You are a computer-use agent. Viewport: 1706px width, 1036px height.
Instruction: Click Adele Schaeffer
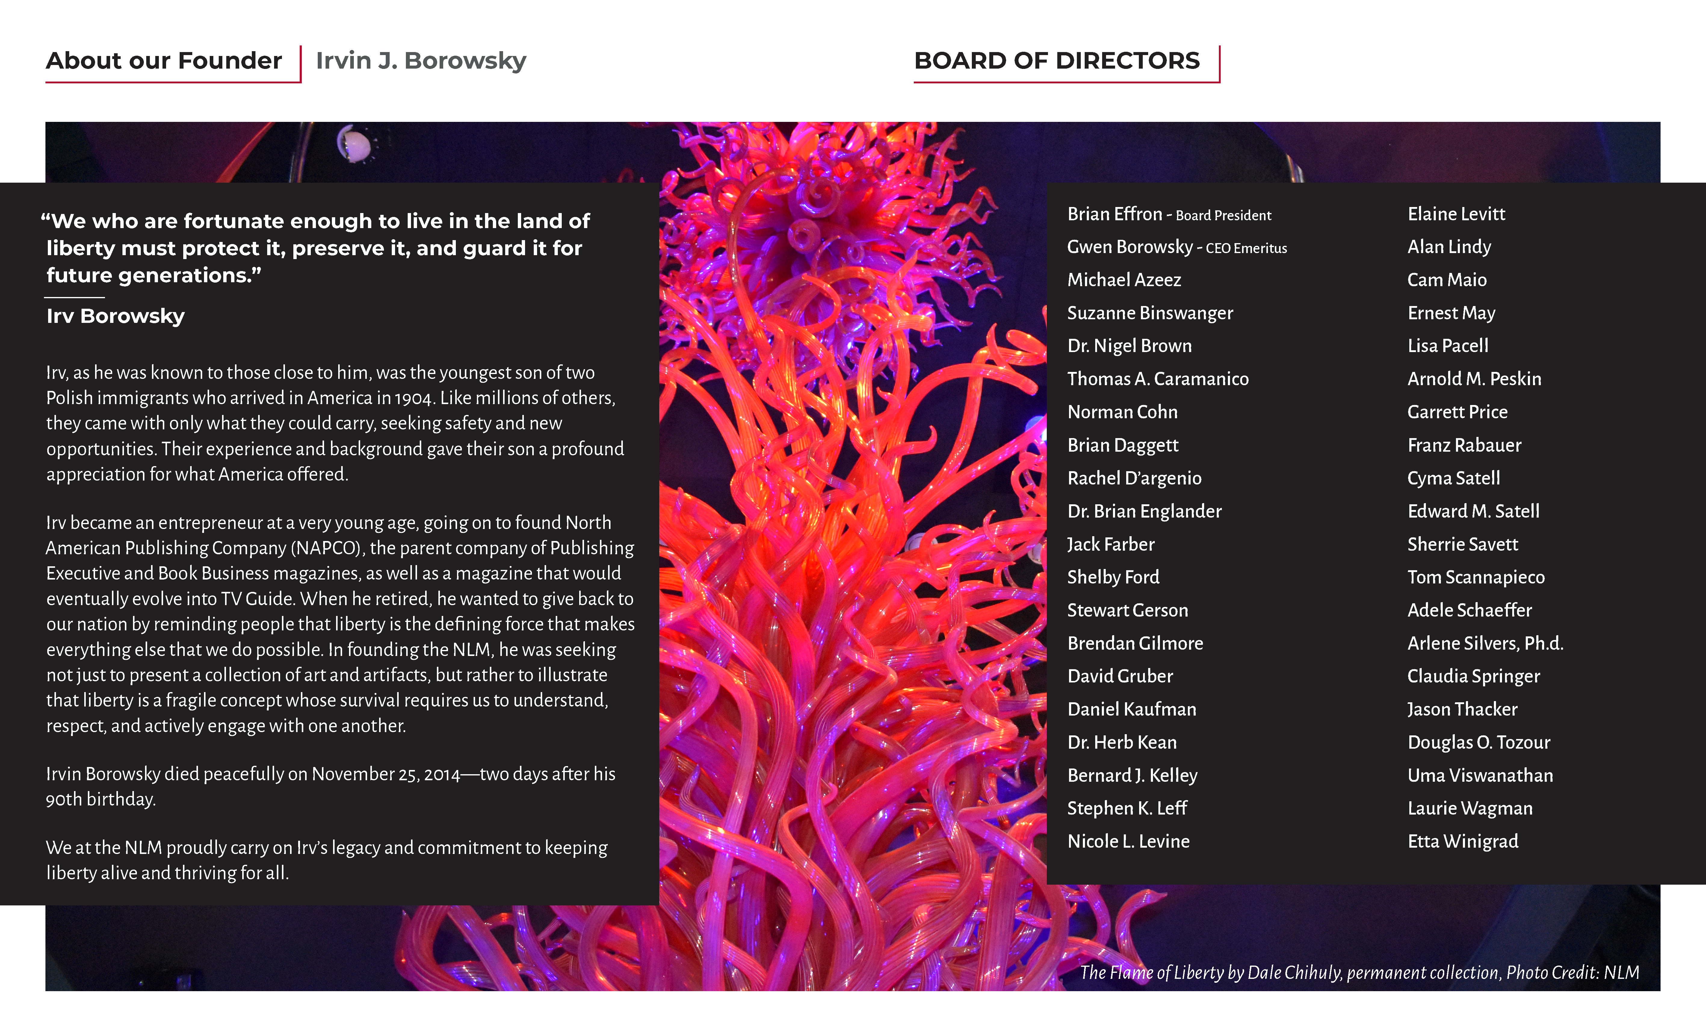(x=1469, y=610)
